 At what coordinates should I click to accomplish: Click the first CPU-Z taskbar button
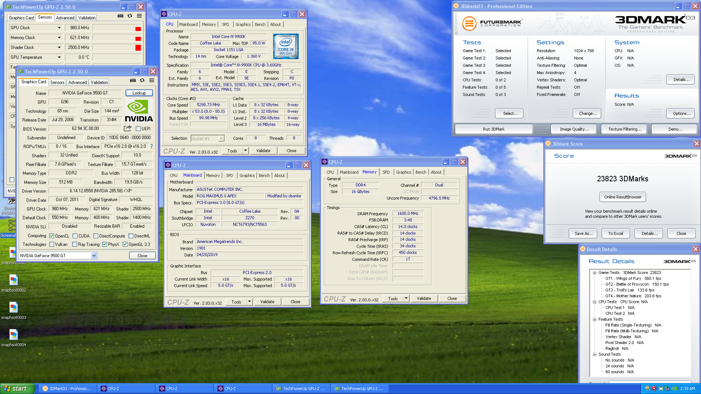click(x=126, y=389)
